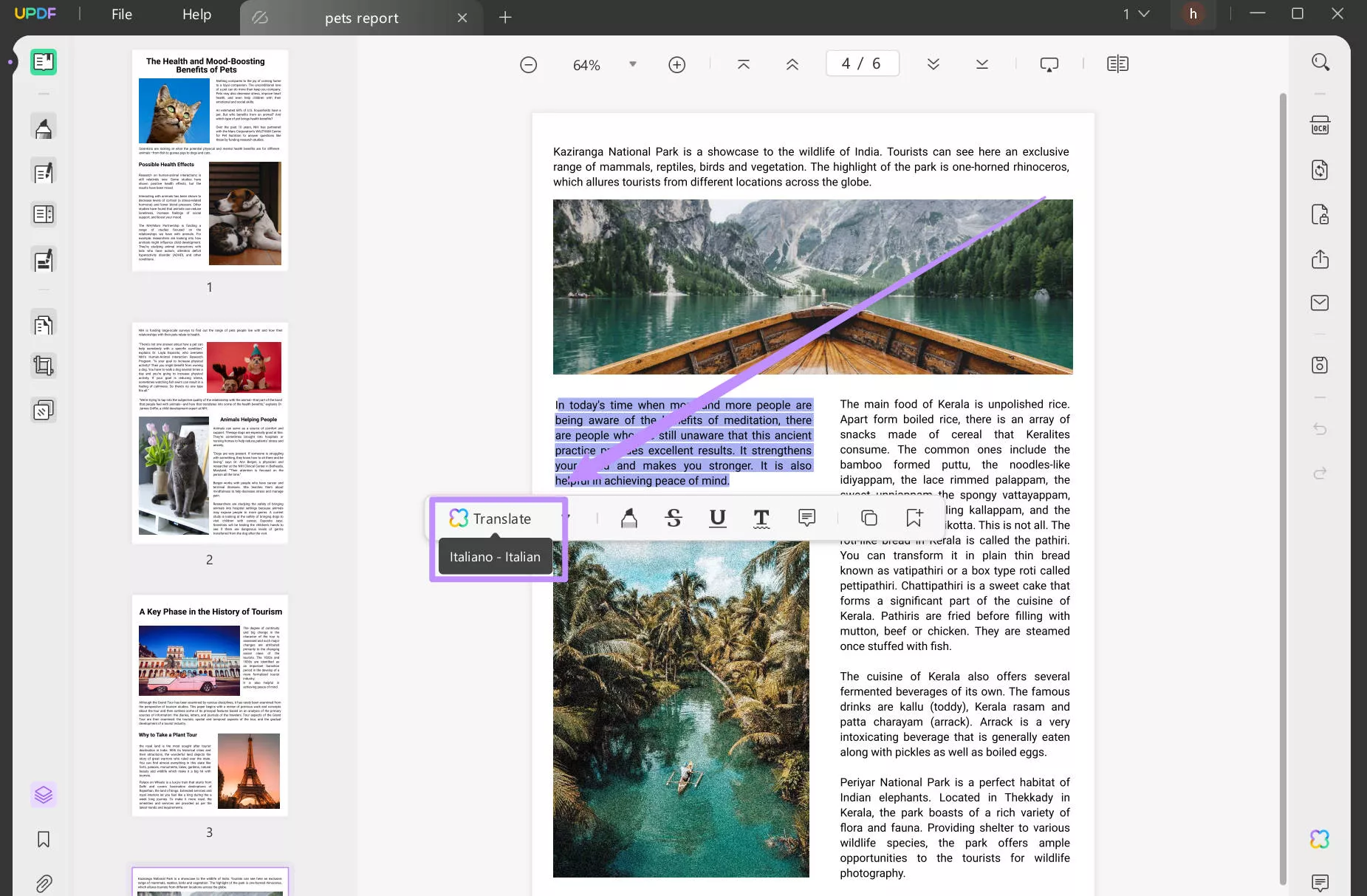Add a note comment to selection

(x=806, y=519)
